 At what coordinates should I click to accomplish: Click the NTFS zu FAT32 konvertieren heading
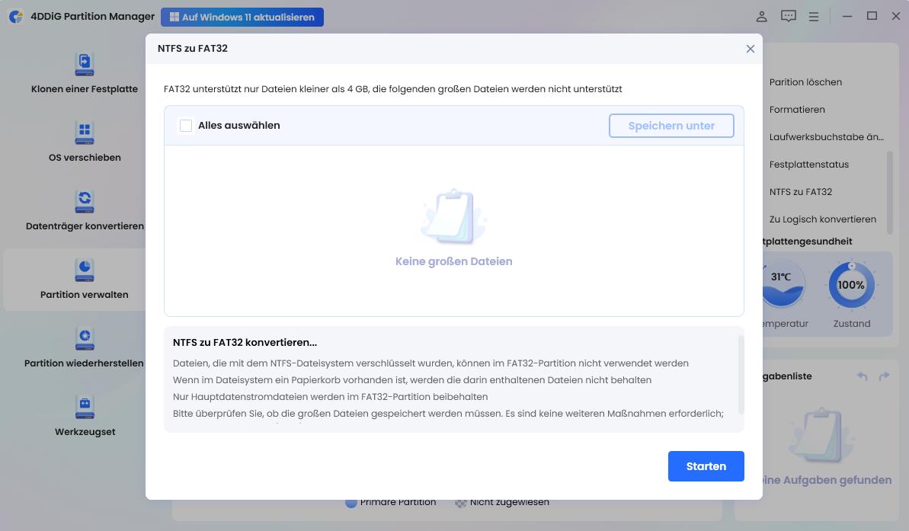pyautogui.click(x=245, y=343)
